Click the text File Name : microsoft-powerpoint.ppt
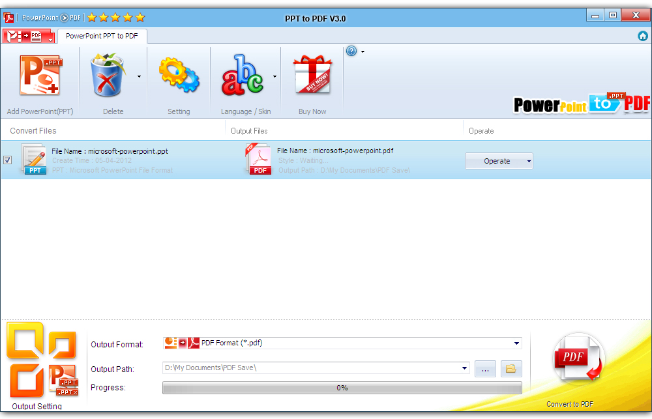This screenshot has height=419, width=652. coord(110,151)
